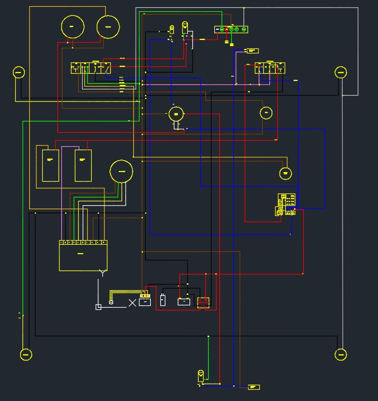The width and height of the screenshot is (378, 401).
Task: Select the bottom-left yellow circle symbol
Action: point(26,354)
